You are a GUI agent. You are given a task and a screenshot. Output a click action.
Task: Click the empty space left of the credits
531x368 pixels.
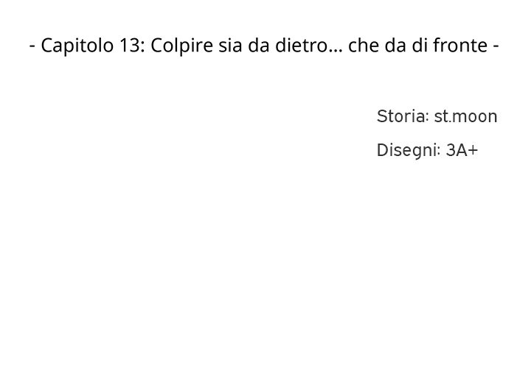(x=184, y=132)
